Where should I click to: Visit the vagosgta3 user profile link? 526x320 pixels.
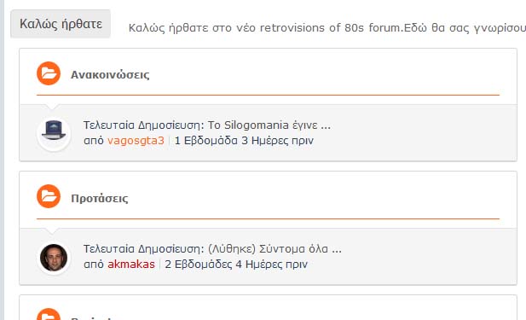136,140
